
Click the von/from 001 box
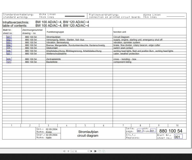click(x=153, y=131)
